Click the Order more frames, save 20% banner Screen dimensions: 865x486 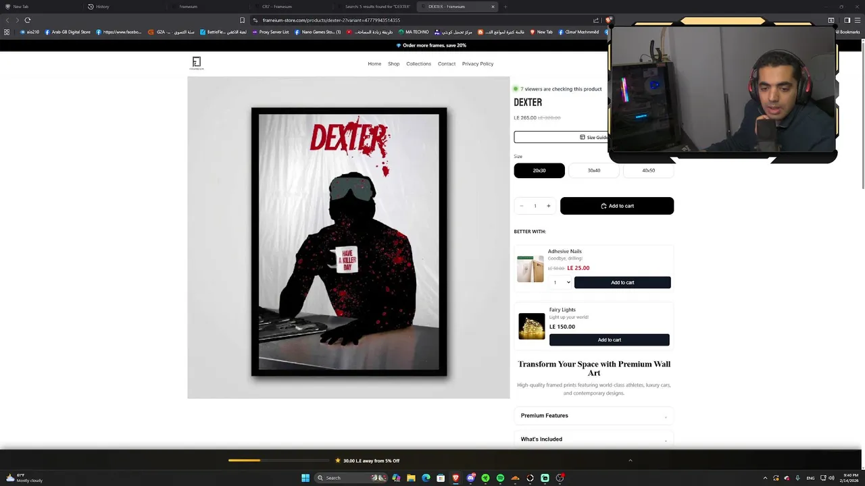click(x=431, y=45)
